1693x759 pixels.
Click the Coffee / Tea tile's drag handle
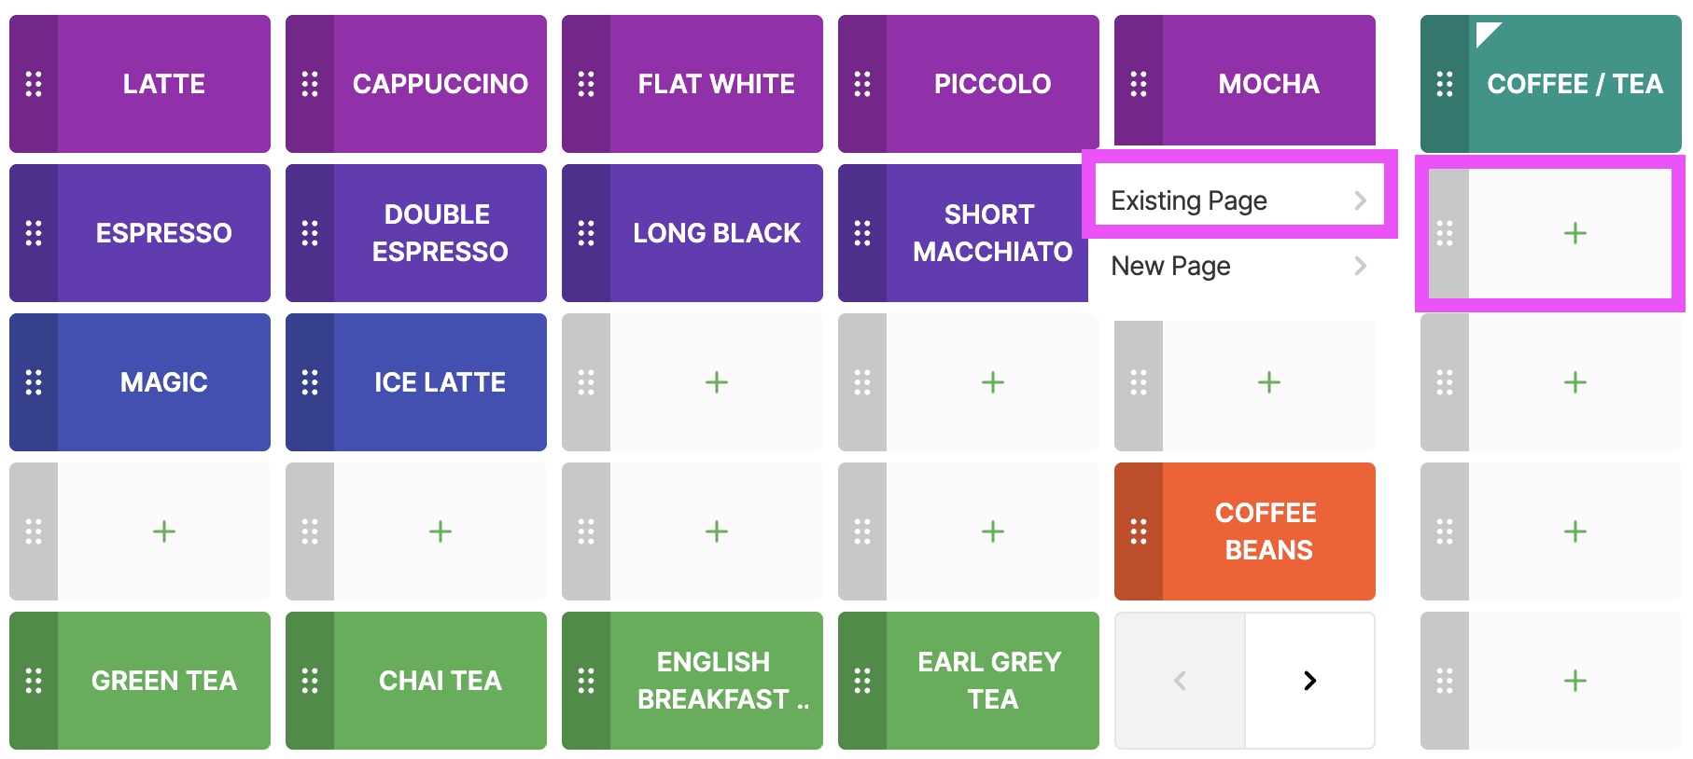tap(1445, 84)
